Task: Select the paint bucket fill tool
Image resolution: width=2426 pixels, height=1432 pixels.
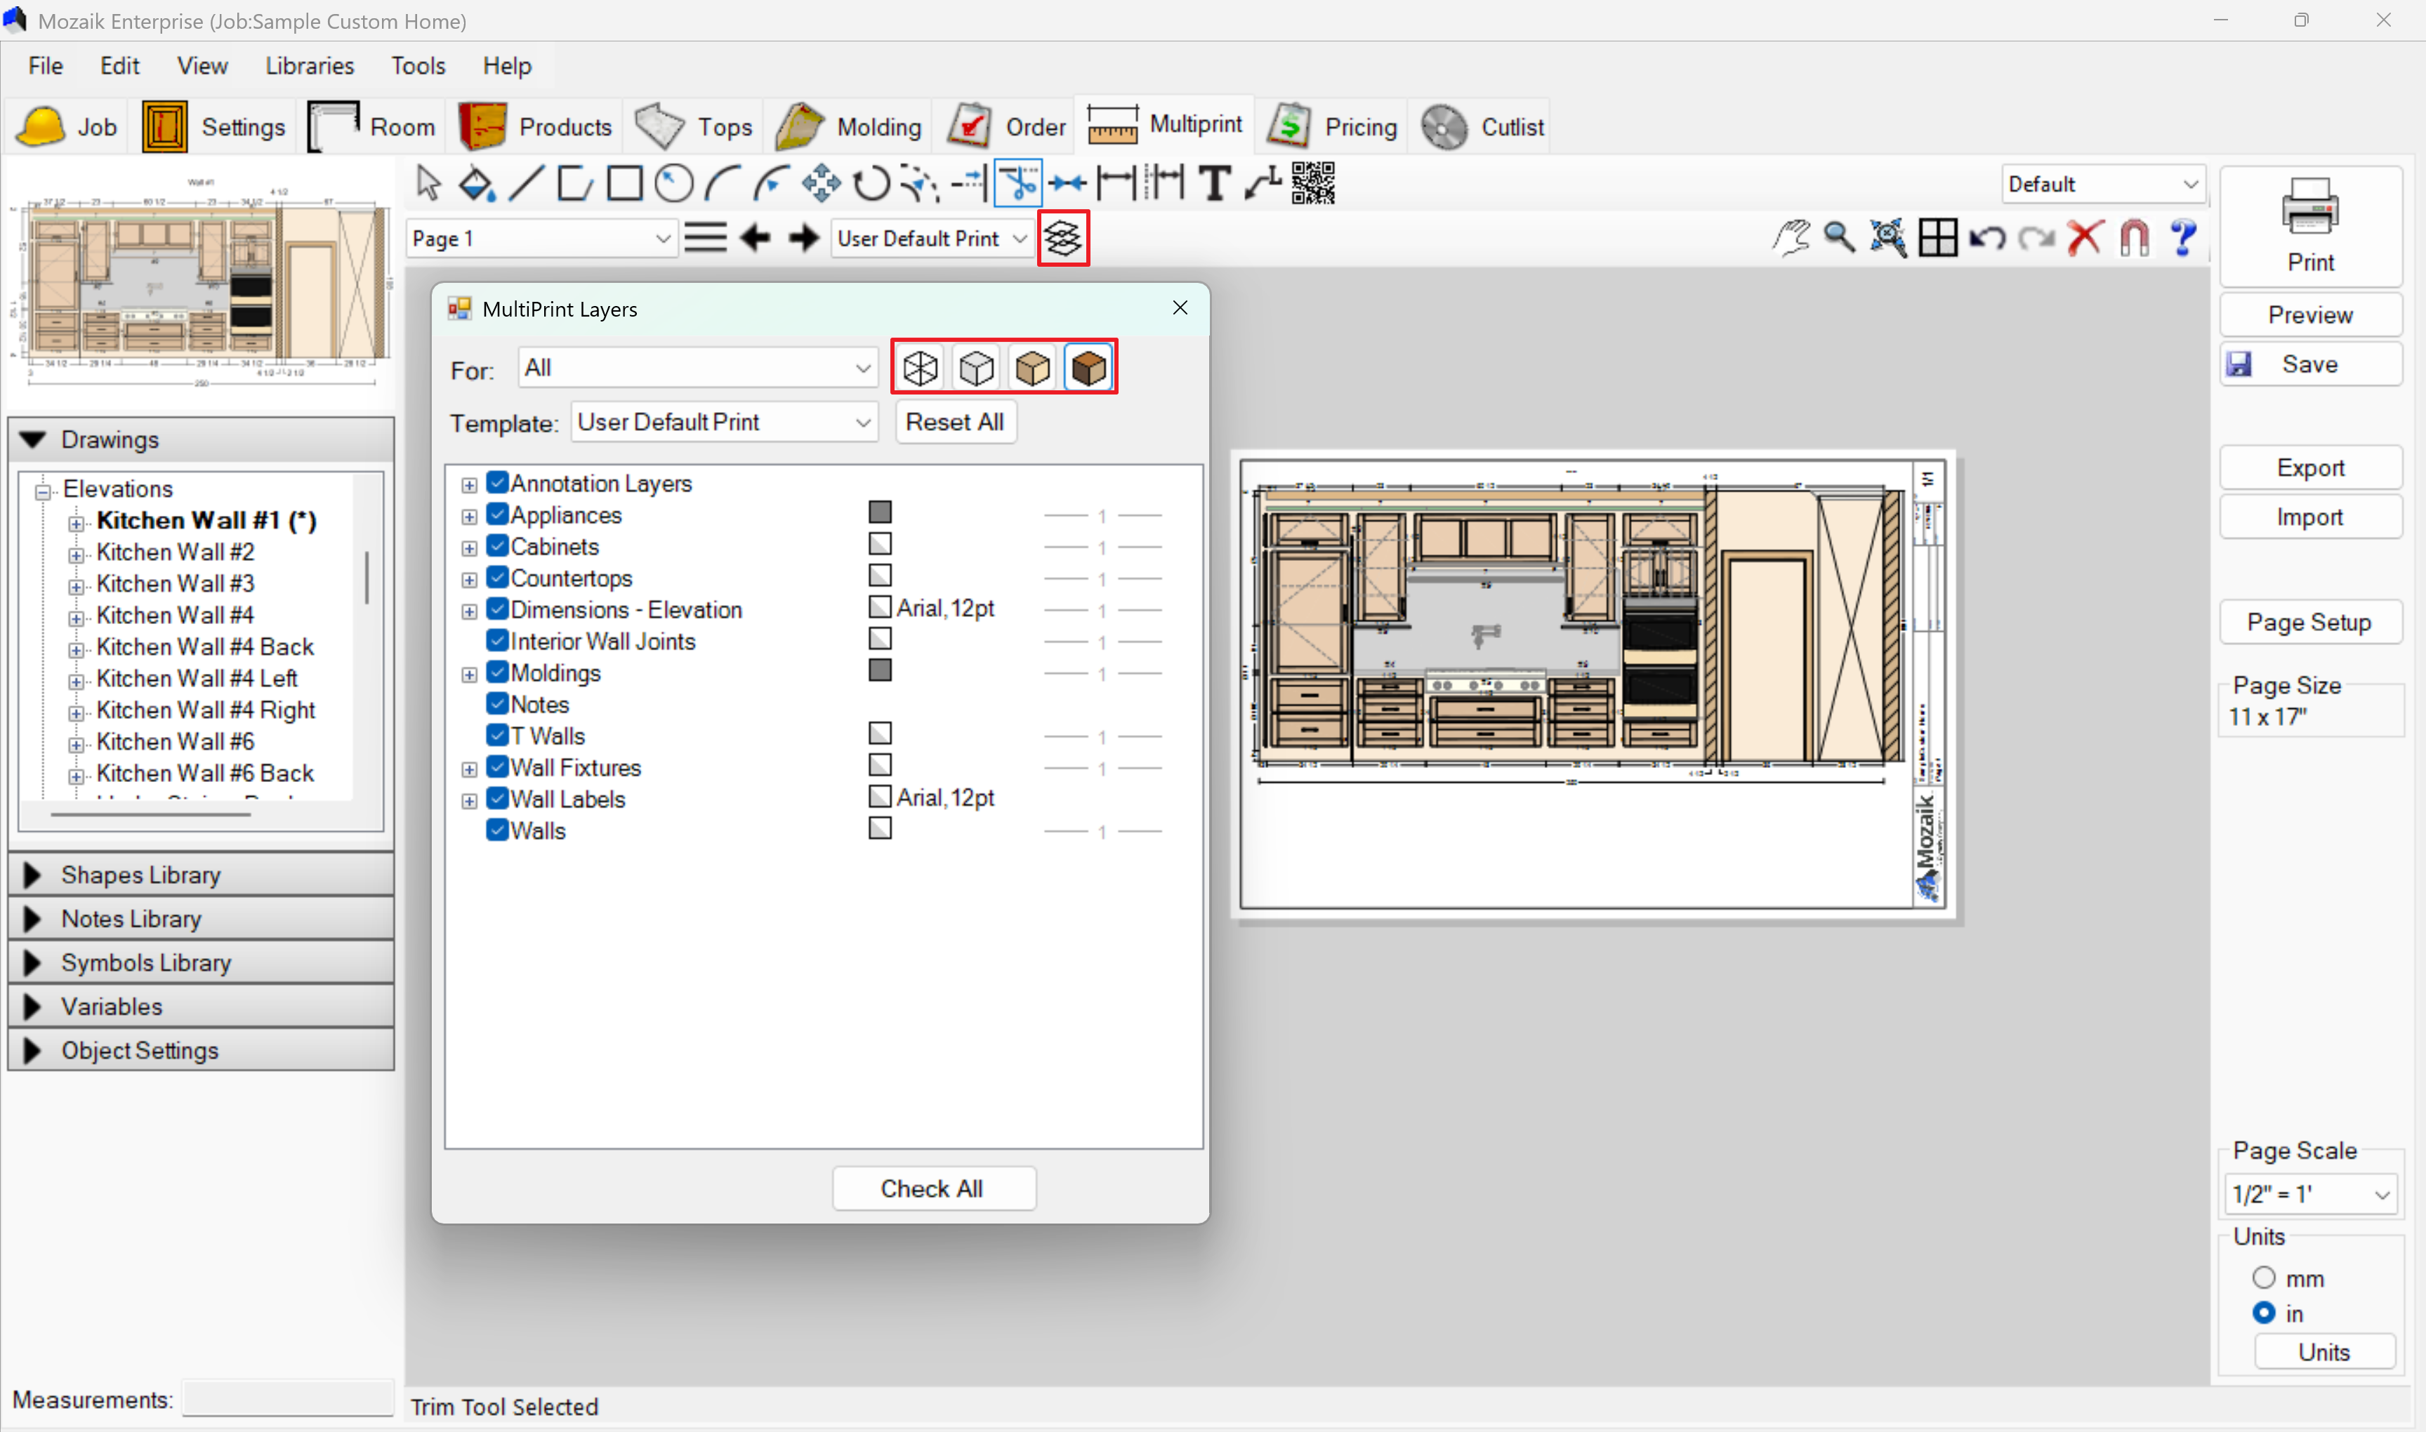Action: 476,183
